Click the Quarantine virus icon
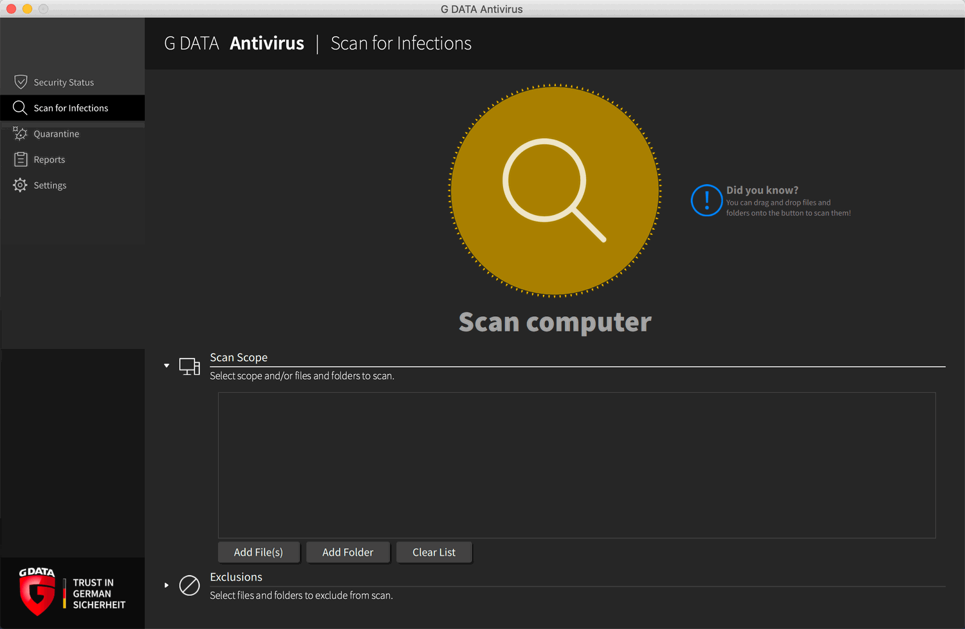 [21, 133]
